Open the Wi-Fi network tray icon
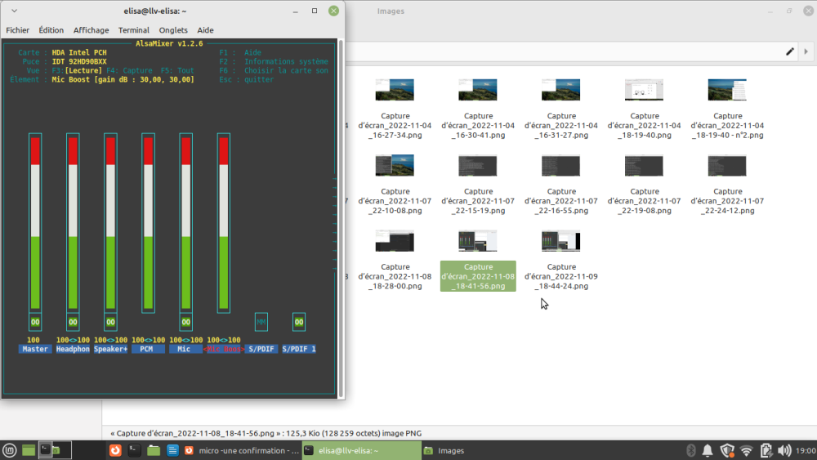This screenshot has height=460, width=817. click(746, 450)
